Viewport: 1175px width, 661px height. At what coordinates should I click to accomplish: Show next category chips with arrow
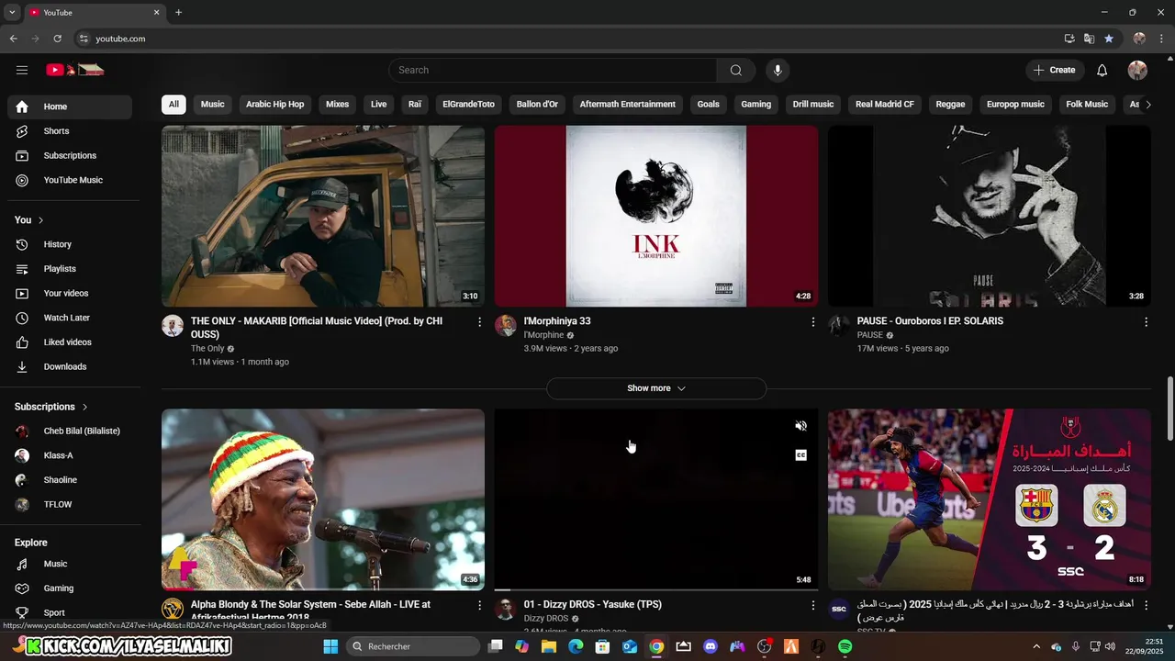[1147, 105]
